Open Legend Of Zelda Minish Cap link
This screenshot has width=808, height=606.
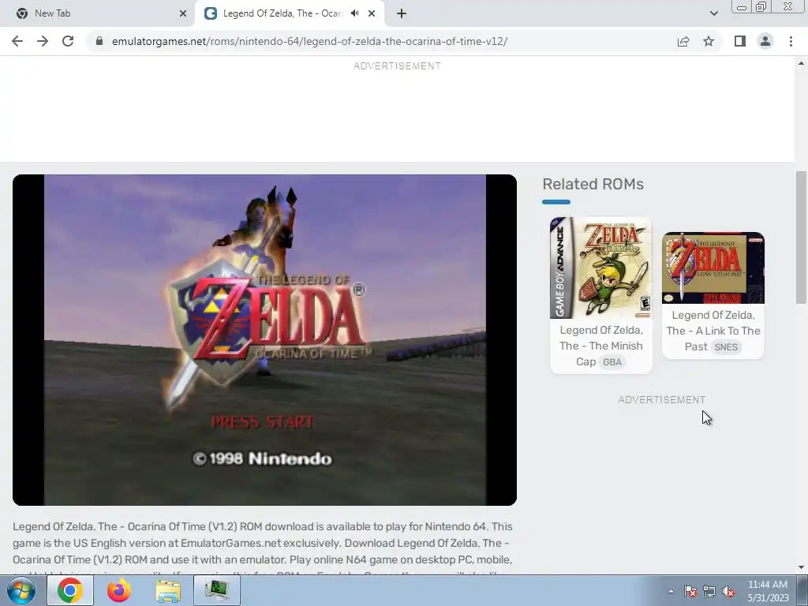(600, 346)
